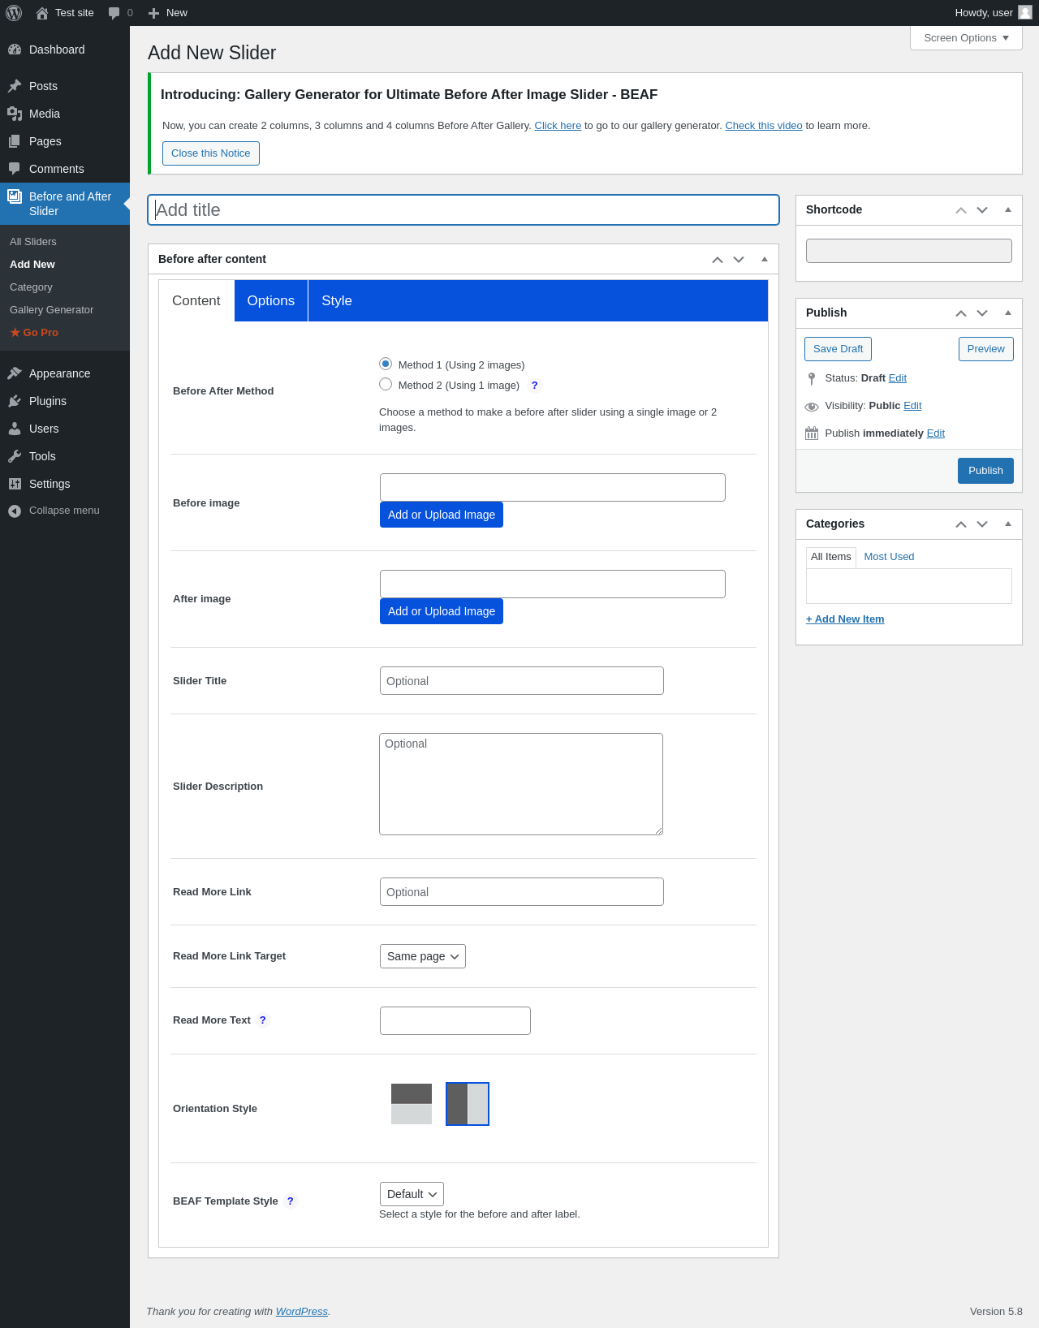
Task: Click into the Add title field
Action: [463, 210]
